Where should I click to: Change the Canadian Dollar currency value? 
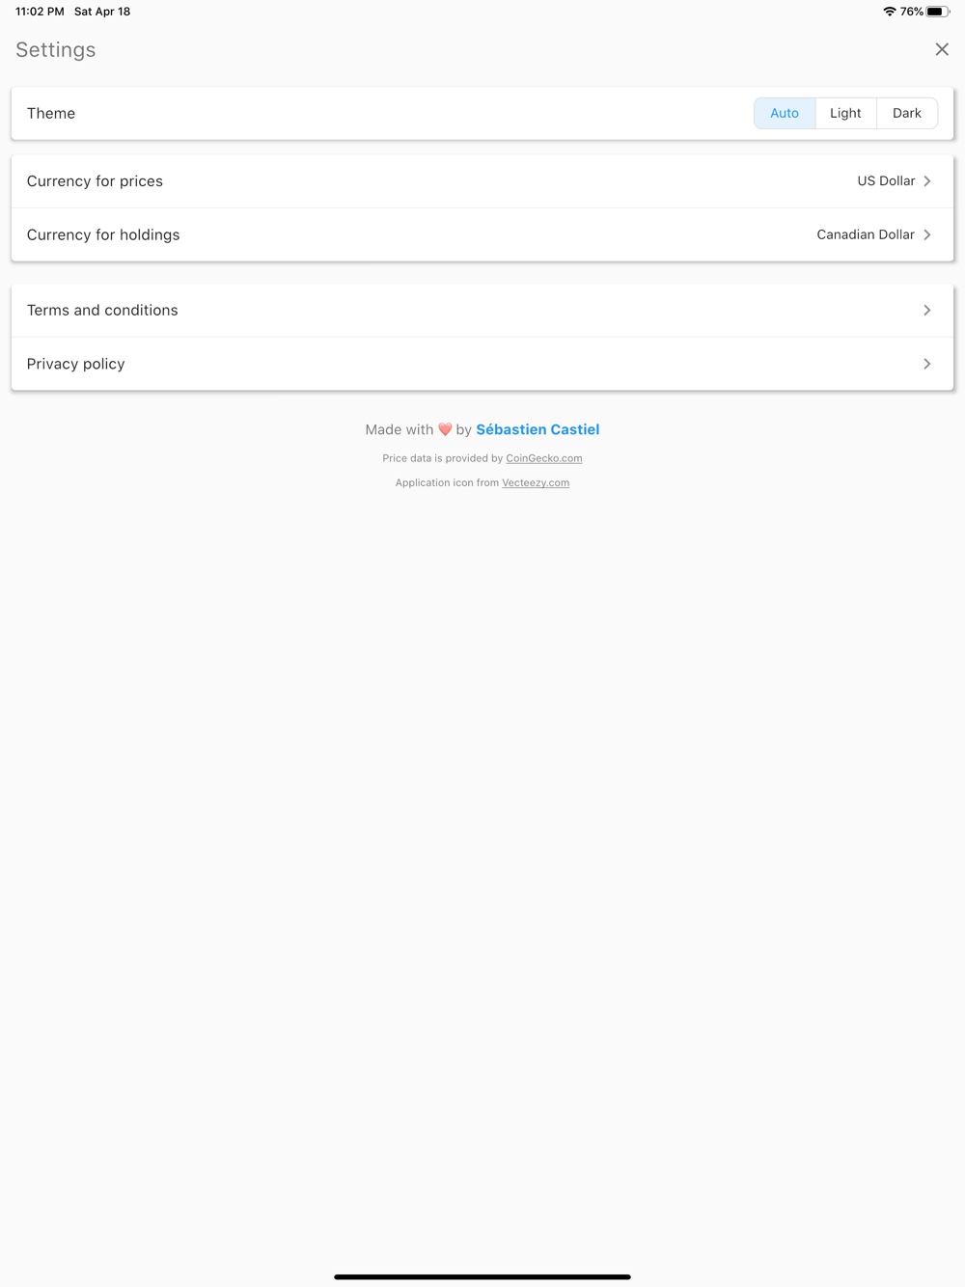point(866,234)
